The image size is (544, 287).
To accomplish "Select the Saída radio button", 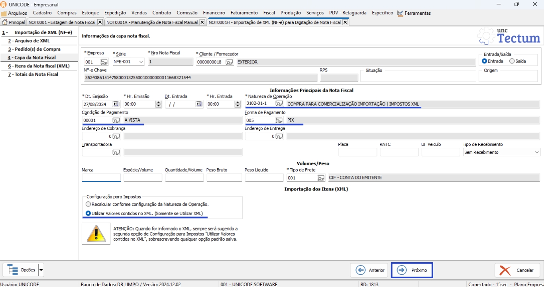I will [512, 61].
